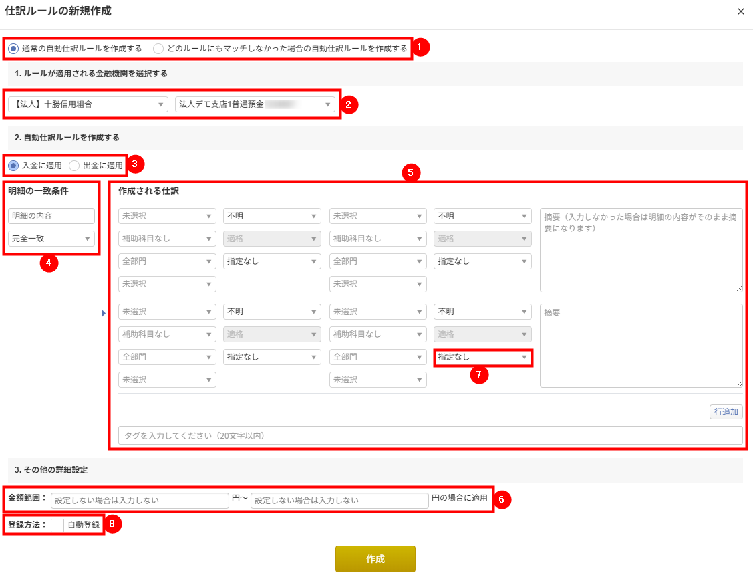Click the 作成 button
This screenshot has height=579, width=753.
pos(375,559)
